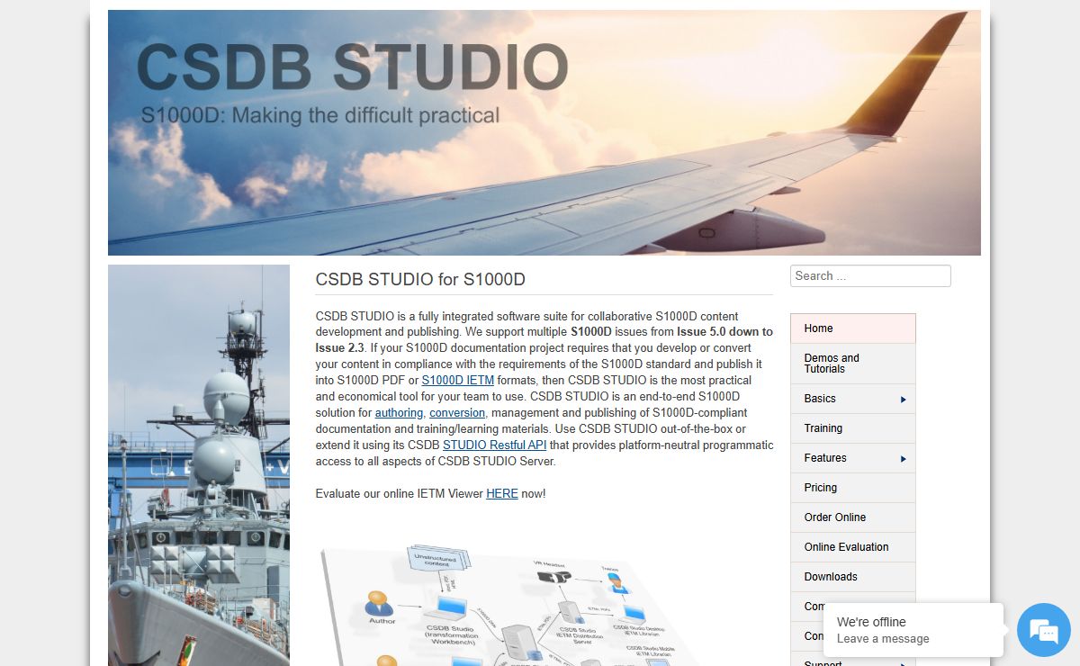
Task: Open the HERE IETM Viewer link
Action: point(502,494)
